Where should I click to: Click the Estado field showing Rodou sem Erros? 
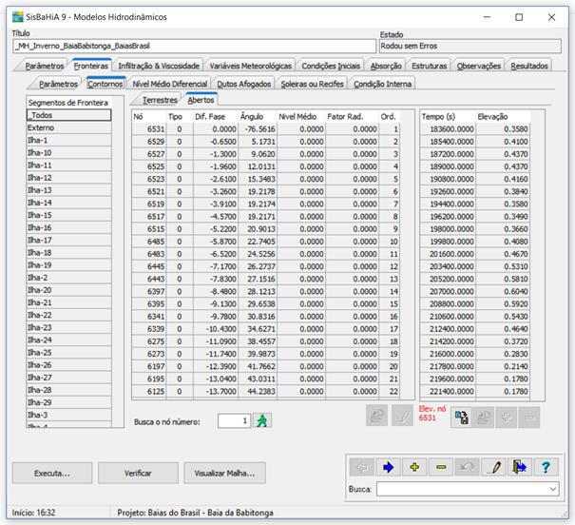point(470,47)
